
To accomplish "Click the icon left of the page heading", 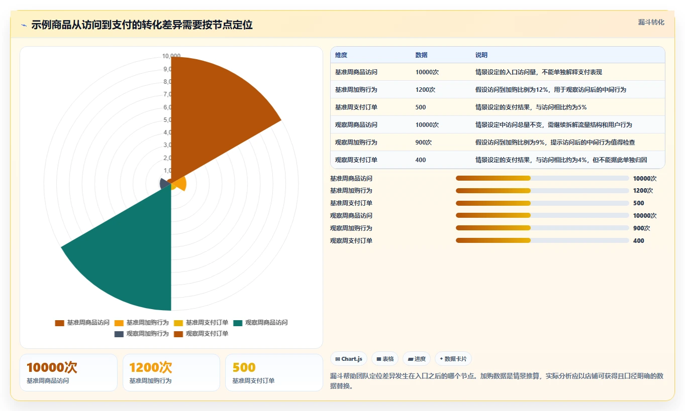I will (x=24, y=25).
